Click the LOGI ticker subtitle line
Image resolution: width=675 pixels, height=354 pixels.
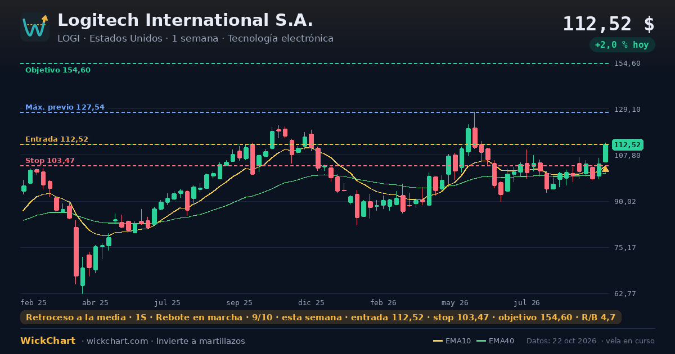click(195, 38)
